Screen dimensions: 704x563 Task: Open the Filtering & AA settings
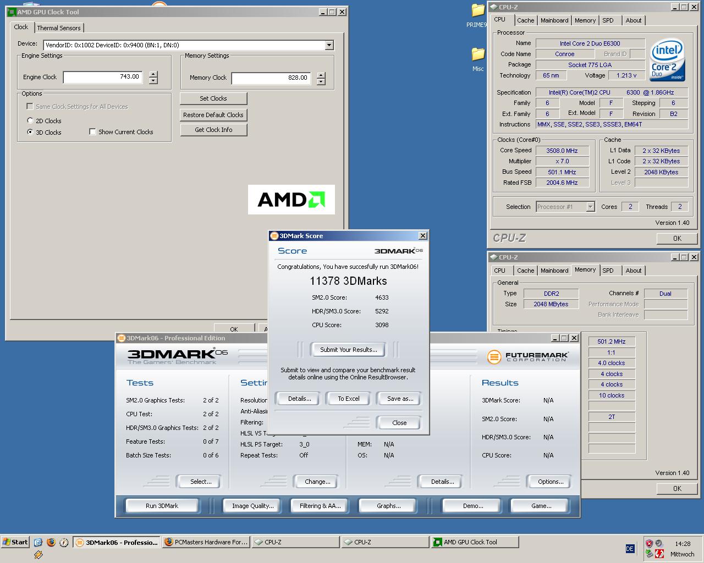click(320, 506)
